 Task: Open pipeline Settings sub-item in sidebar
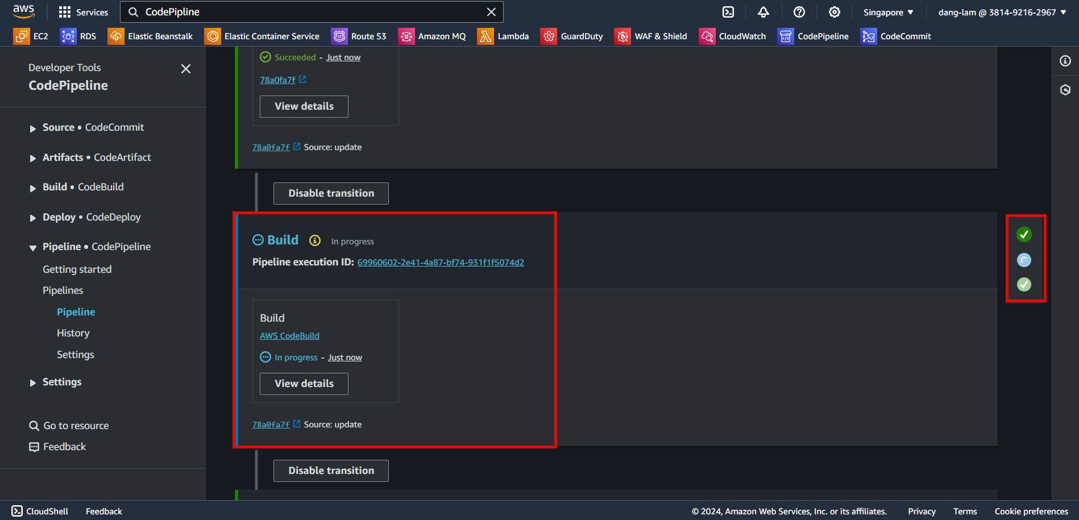[76, 355]
